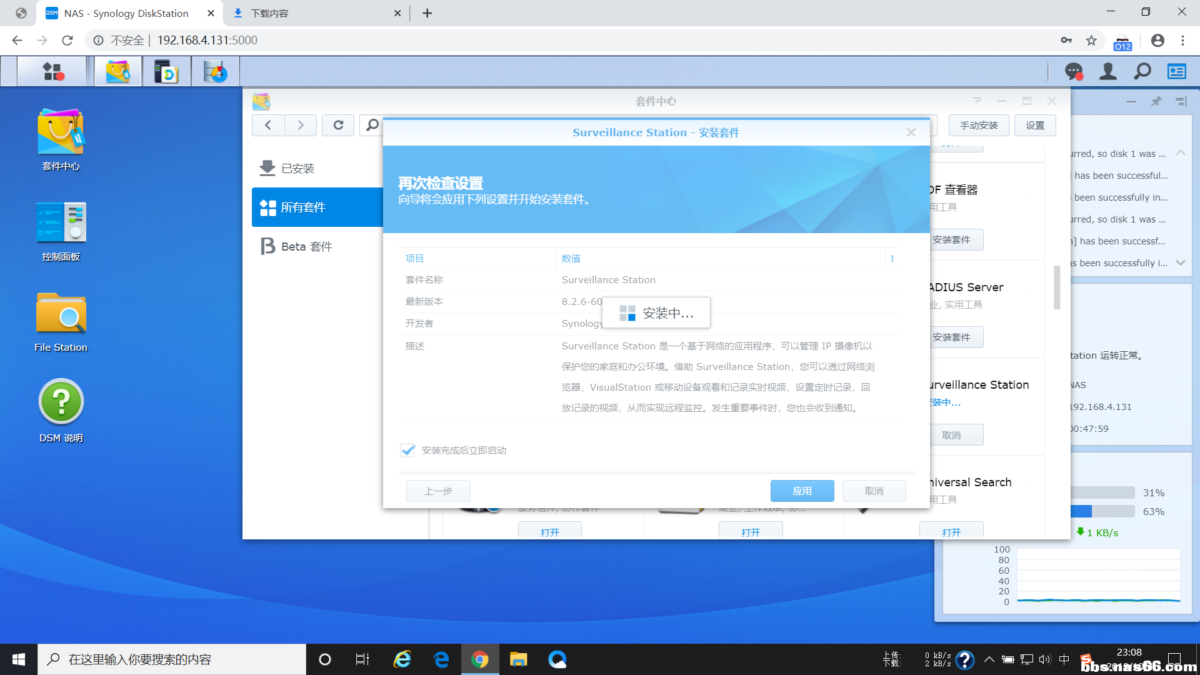Image resolution: width=1200 pixels, height=675 pixels.
Task: Click the user account icon in DSM taskbar
Action: point(1107,71)
